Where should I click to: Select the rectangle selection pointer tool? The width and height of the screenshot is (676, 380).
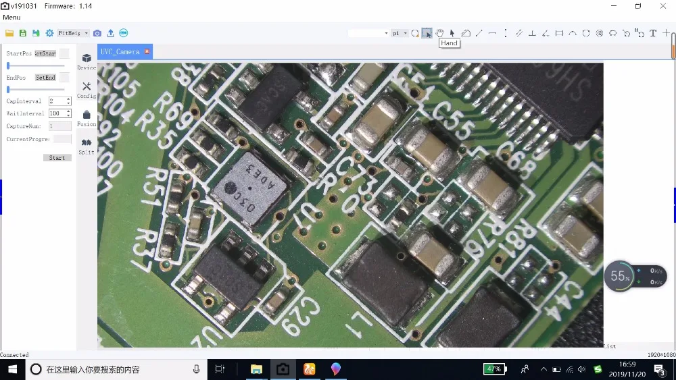427,33
